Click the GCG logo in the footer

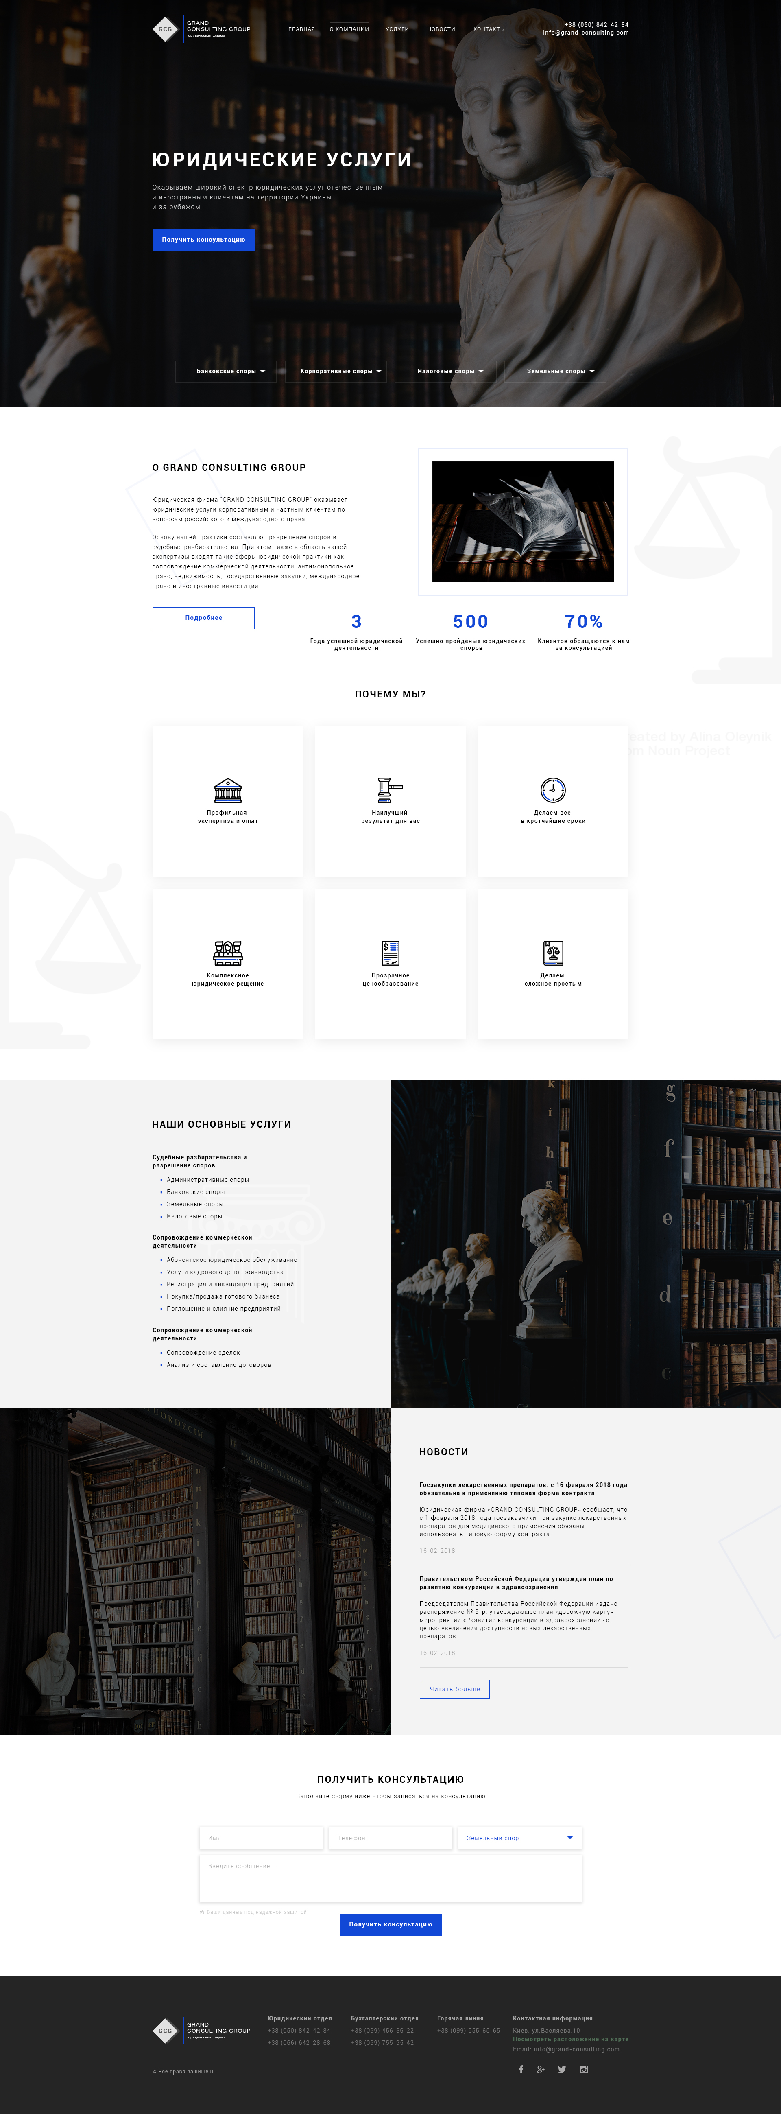201,2030
